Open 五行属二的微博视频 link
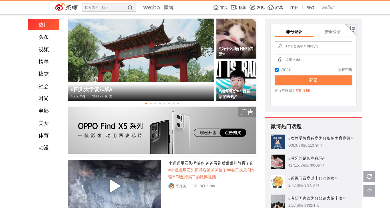Screen dimensions: 390x208 (x=196, y=177)
